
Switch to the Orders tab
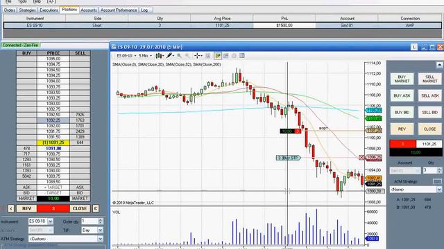[x=10, y=10]
